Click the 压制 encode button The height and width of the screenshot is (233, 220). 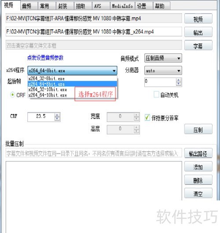pyautogui.click(x=198, y=129)
